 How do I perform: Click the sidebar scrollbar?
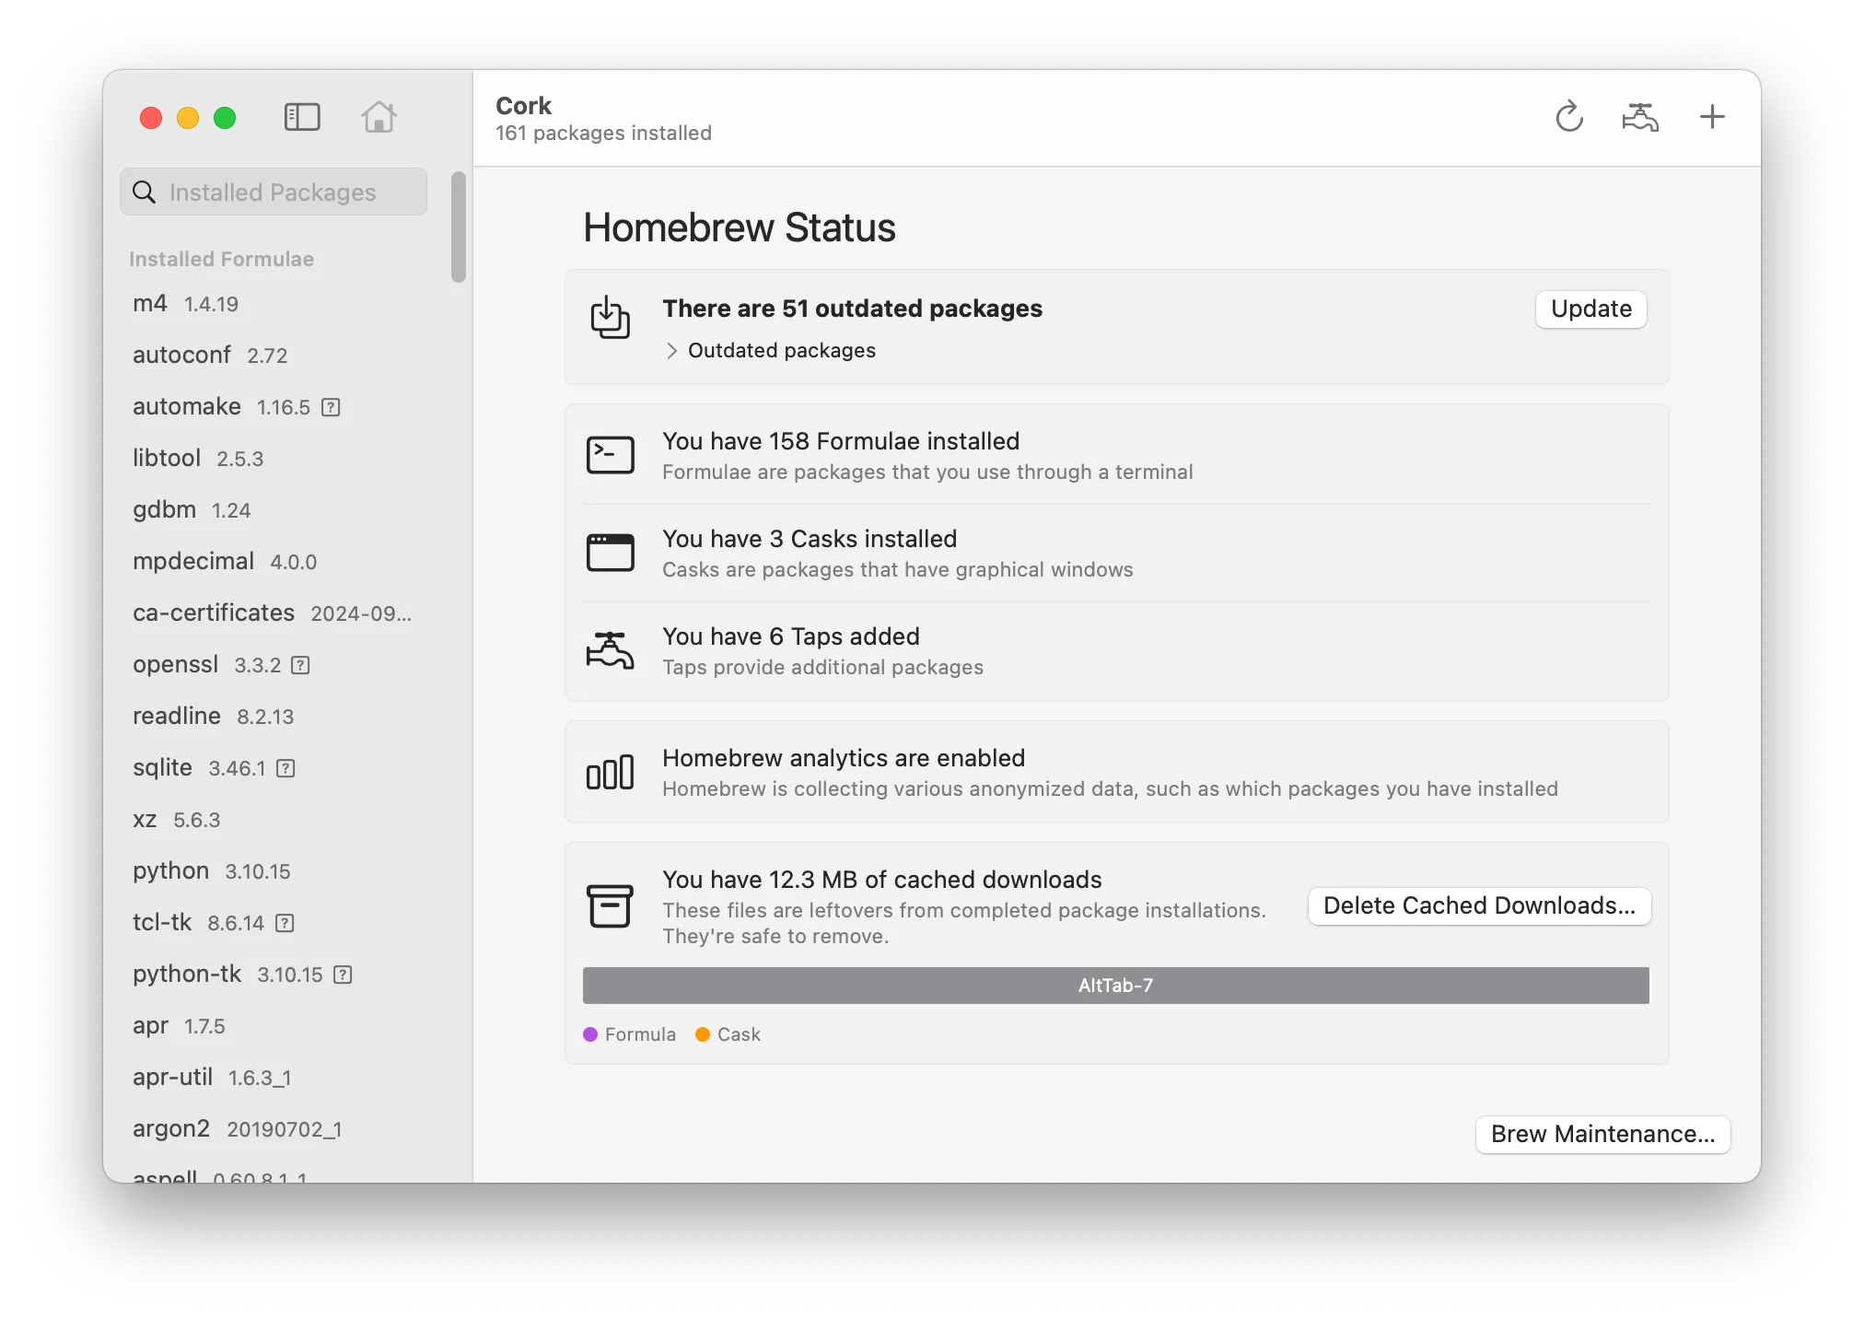pos(458,227)
